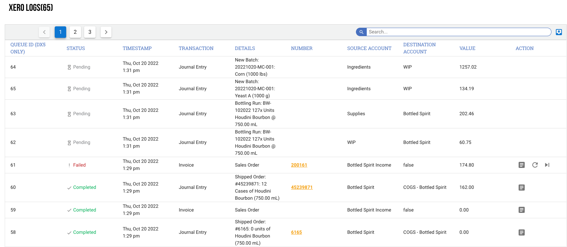Skip the failed queue 61 entry
Screen dimensions: 567x247
(547, 165)
